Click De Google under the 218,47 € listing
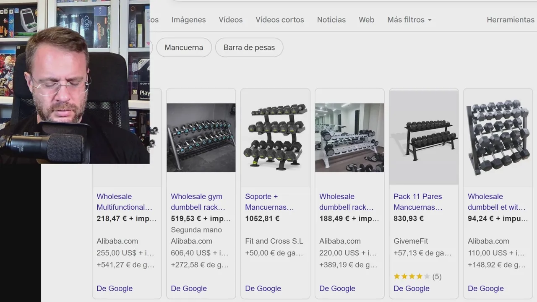 (x=115, y=289)
